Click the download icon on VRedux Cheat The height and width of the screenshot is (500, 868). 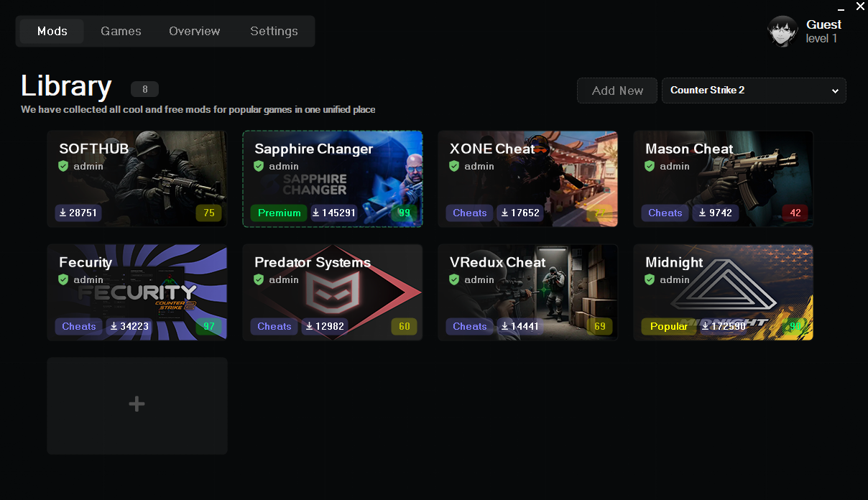coord(505,326)
